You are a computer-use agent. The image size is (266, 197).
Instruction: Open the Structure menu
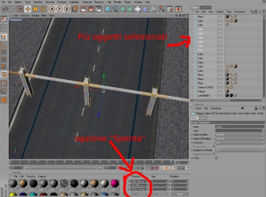tap(50, 2)
